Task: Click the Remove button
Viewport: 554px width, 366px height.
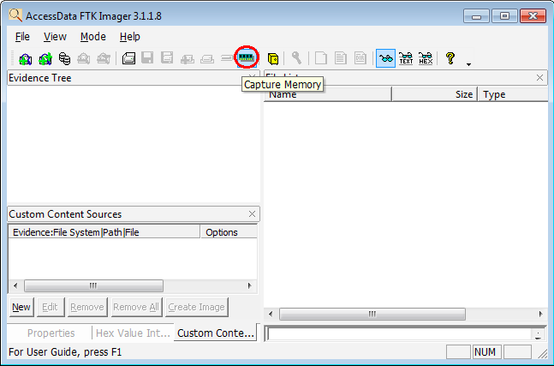Action: (x=87, y=307)
